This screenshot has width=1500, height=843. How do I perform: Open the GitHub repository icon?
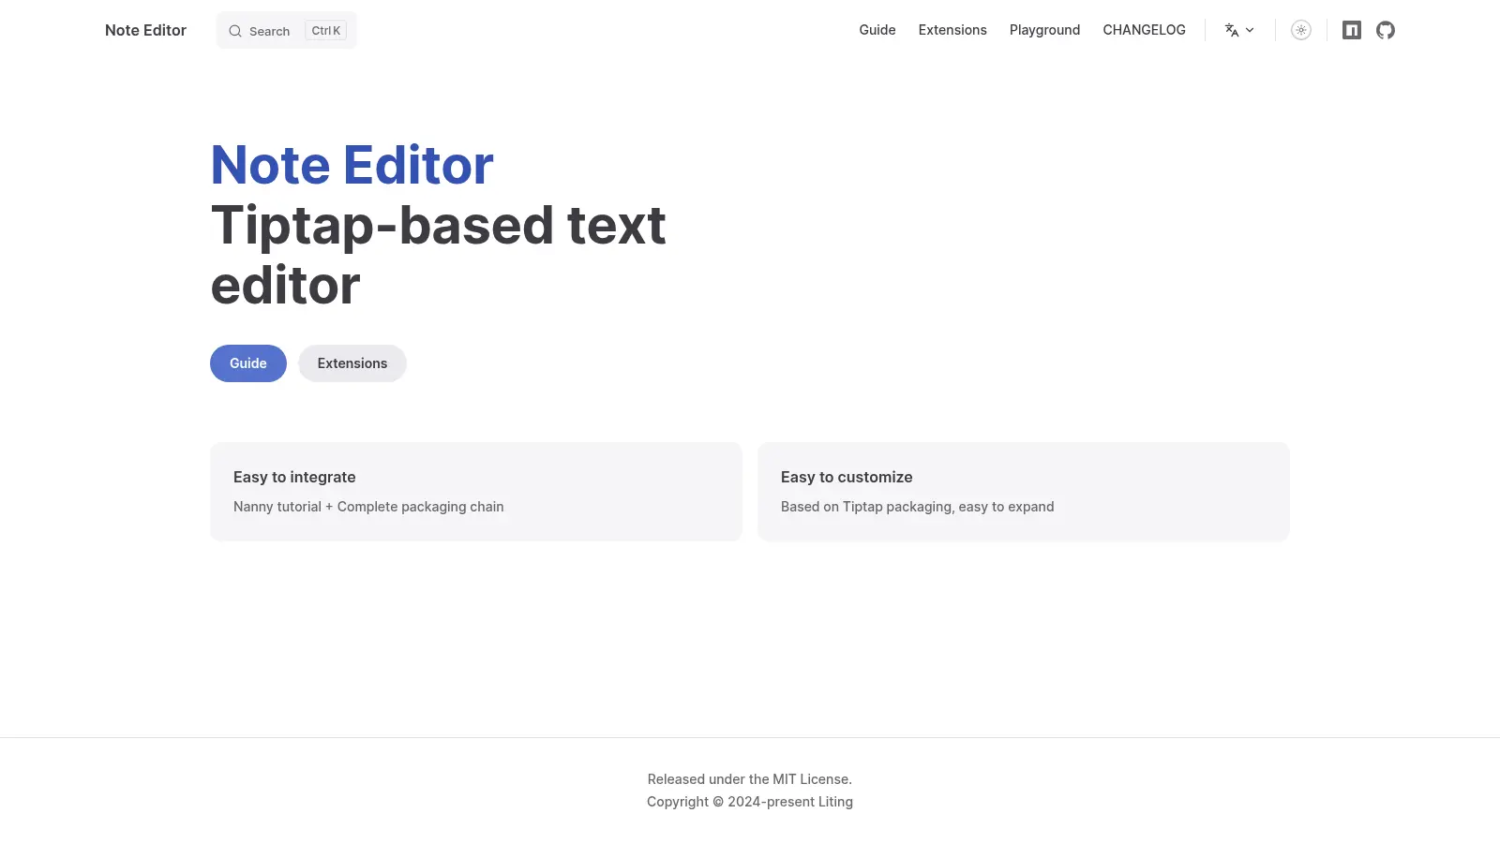[1386, 30]
